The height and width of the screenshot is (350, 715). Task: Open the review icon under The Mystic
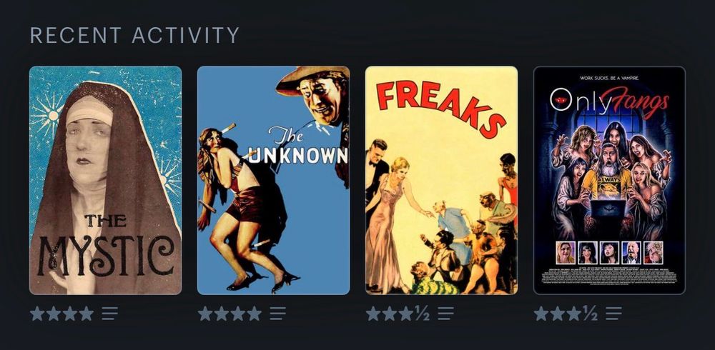click(x=109, y=314)
